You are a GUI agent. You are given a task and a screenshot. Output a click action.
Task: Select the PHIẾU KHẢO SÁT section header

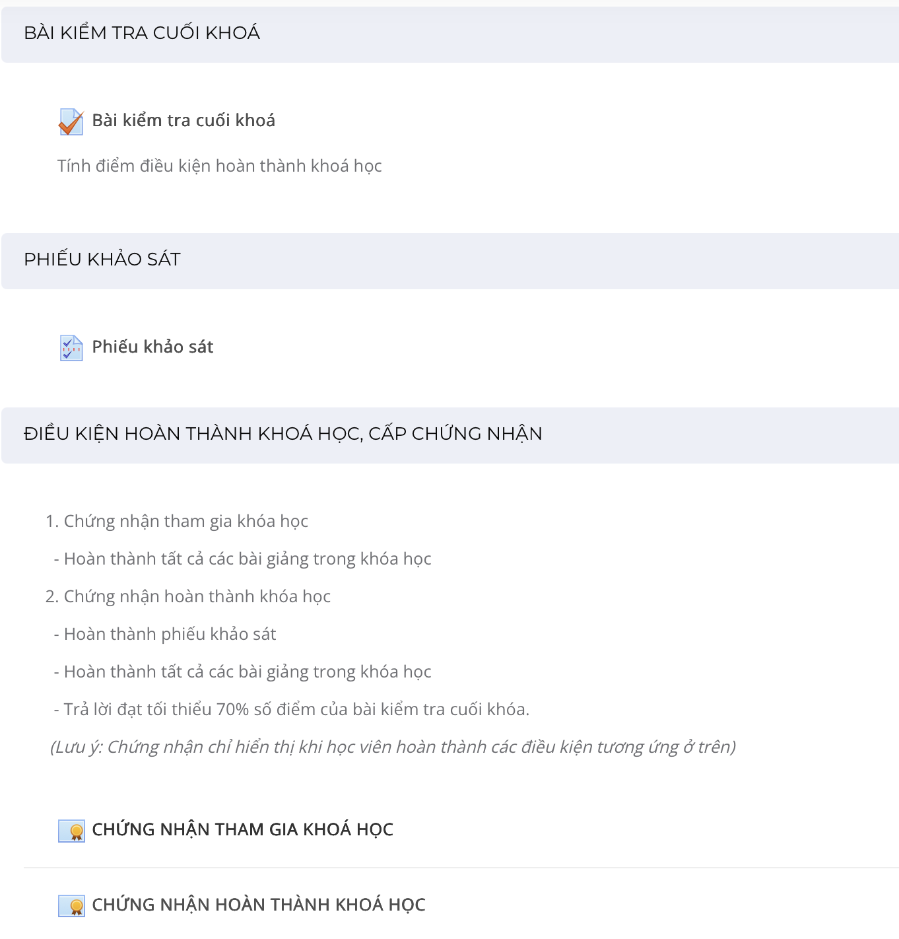coord(450,261)
